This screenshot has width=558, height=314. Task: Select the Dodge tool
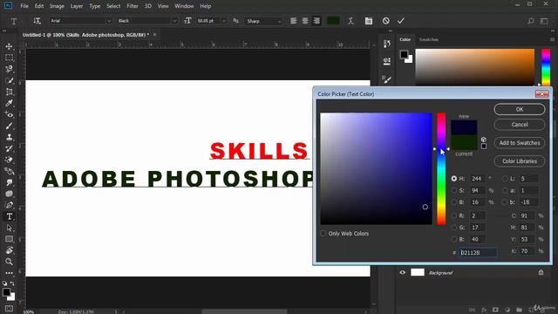tap(10, 194)
